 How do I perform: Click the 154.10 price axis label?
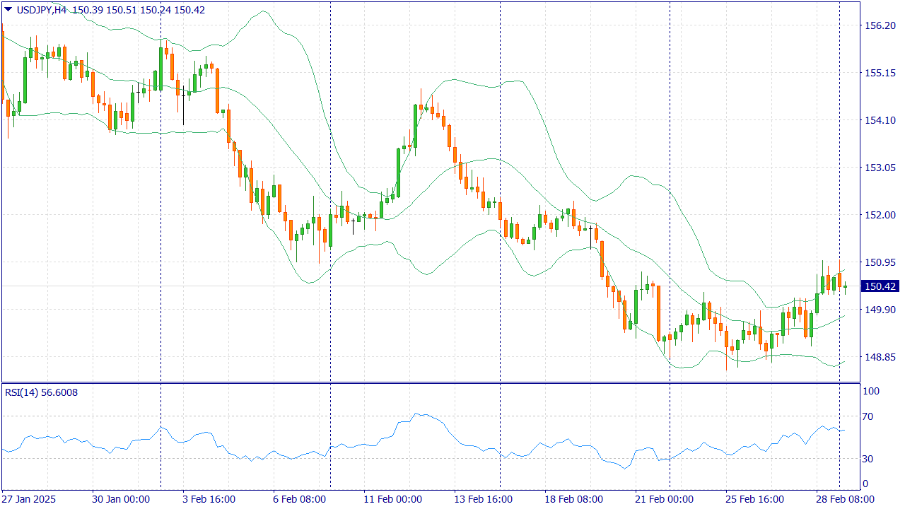click(880, 120)
